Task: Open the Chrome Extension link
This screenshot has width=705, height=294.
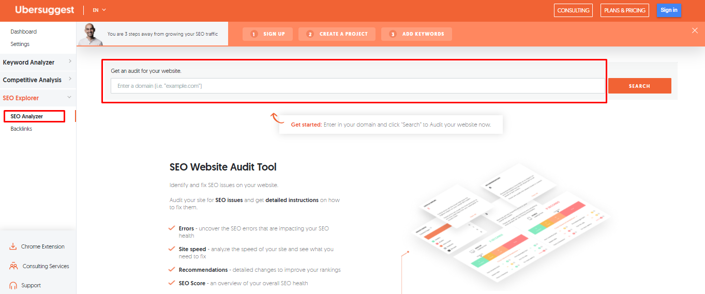Action: pyautogui.click(x=43, y=246)
